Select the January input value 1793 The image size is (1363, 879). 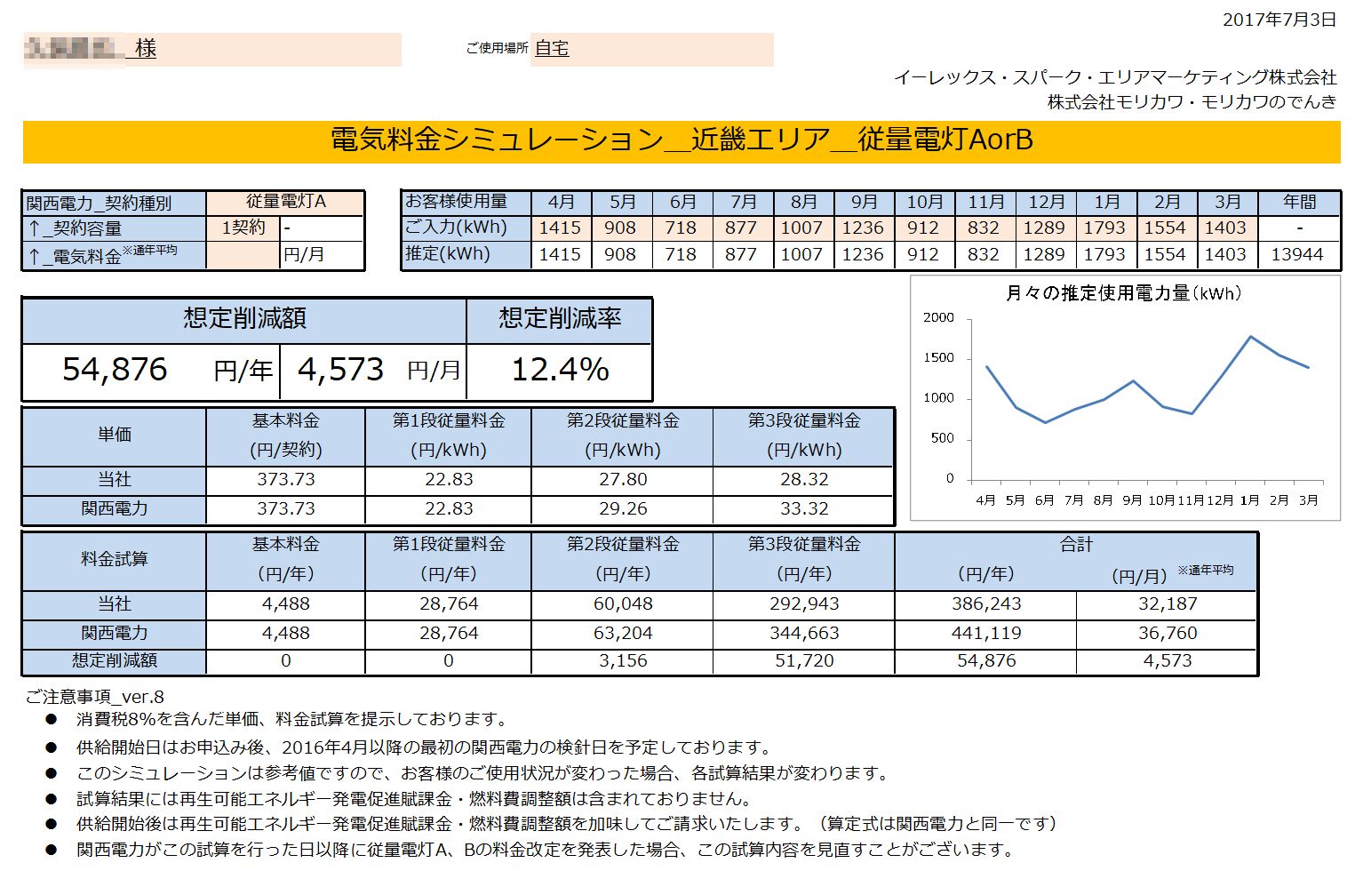1104,228
